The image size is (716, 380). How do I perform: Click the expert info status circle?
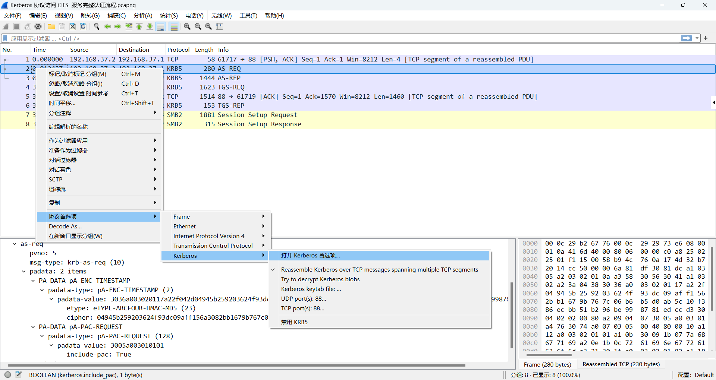tap(8, 375)
